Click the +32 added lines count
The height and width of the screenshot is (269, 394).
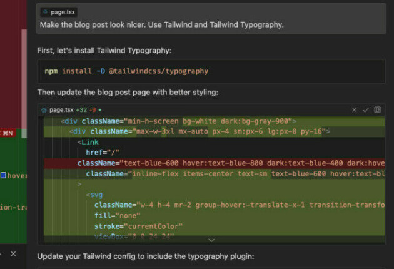(81, 110)
